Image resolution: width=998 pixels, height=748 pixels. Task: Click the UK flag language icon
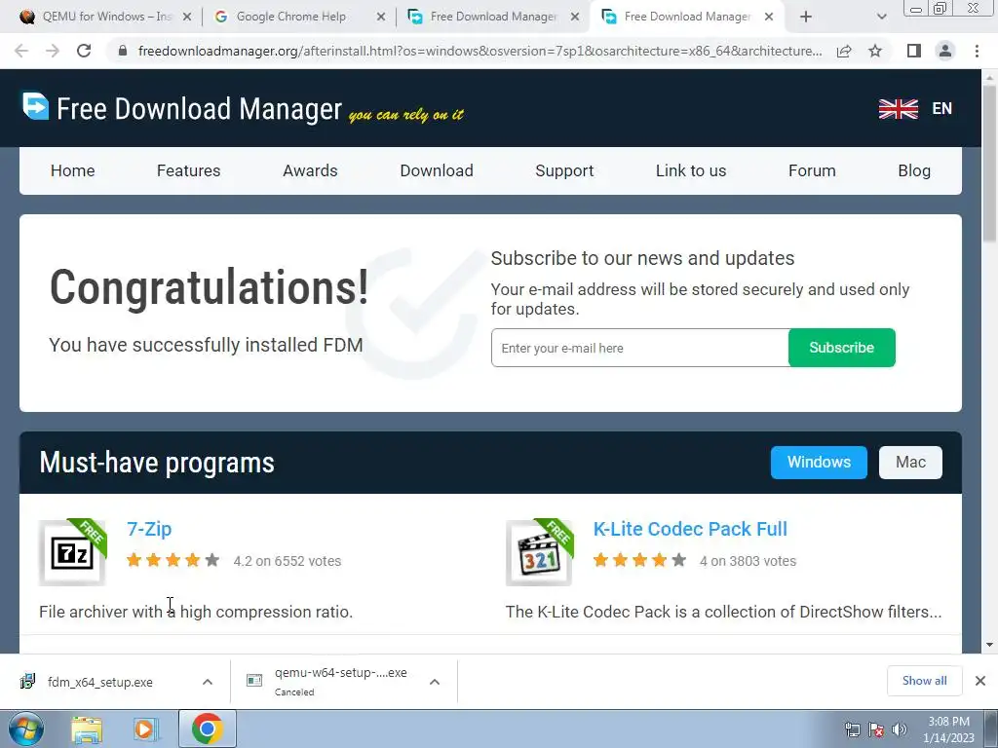898,109
